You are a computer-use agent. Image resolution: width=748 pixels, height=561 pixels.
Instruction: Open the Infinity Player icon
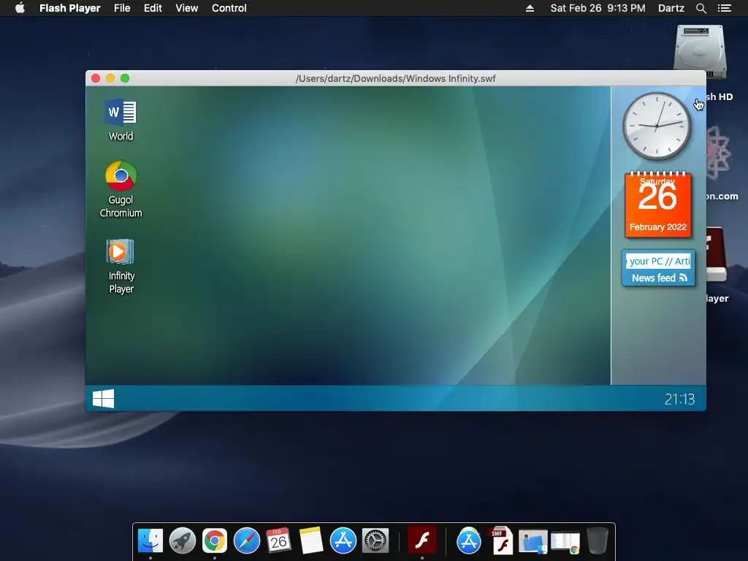click(121, 251)
